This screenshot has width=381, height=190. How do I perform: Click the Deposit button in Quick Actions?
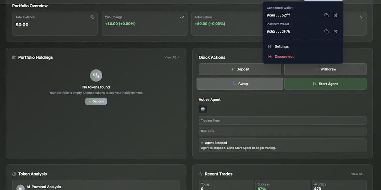(x=240, y=69)
